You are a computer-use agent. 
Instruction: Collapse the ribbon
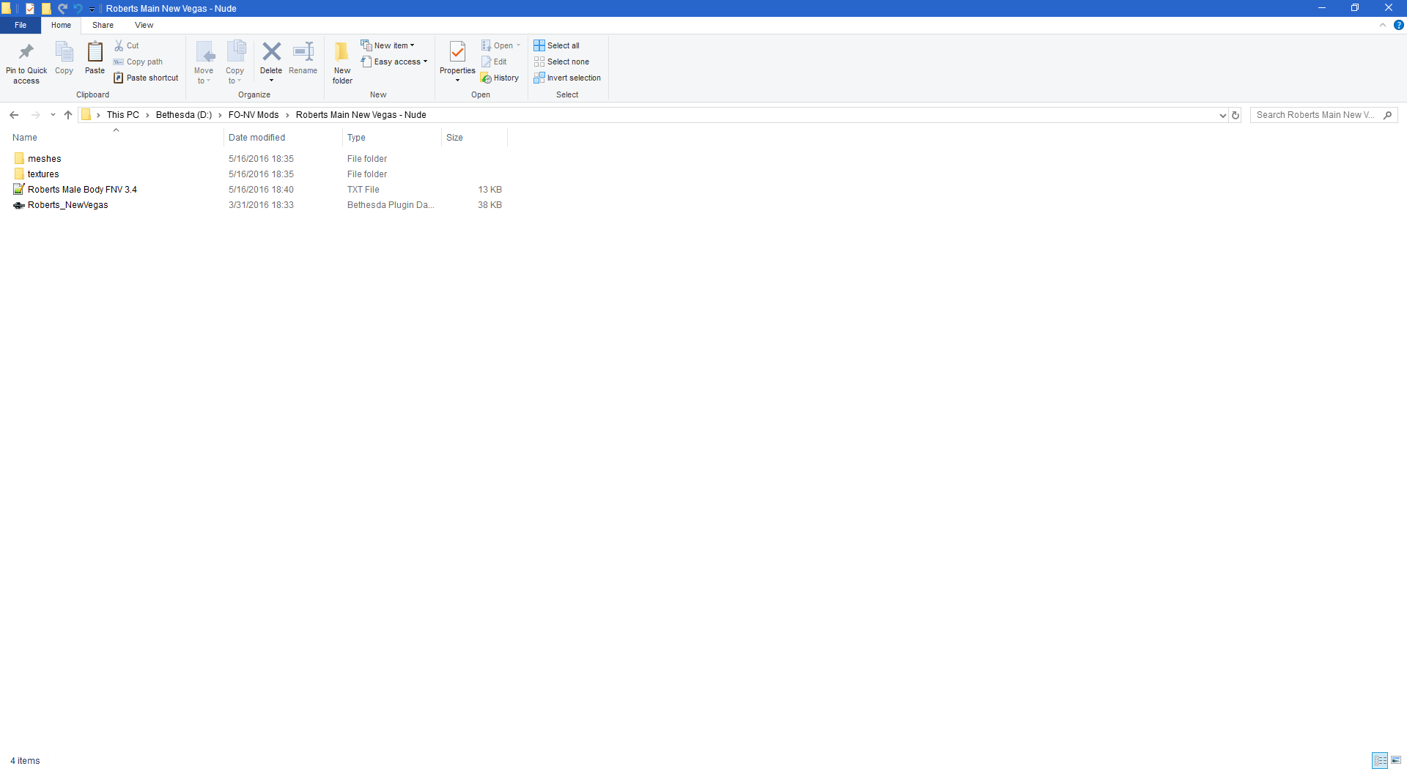click(x=1383, y=25)
